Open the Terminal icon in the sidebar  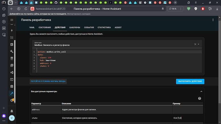point(12,79)
